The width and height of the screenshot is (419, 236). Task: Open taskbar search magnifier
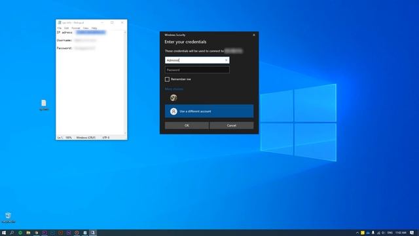pos(12,233)
